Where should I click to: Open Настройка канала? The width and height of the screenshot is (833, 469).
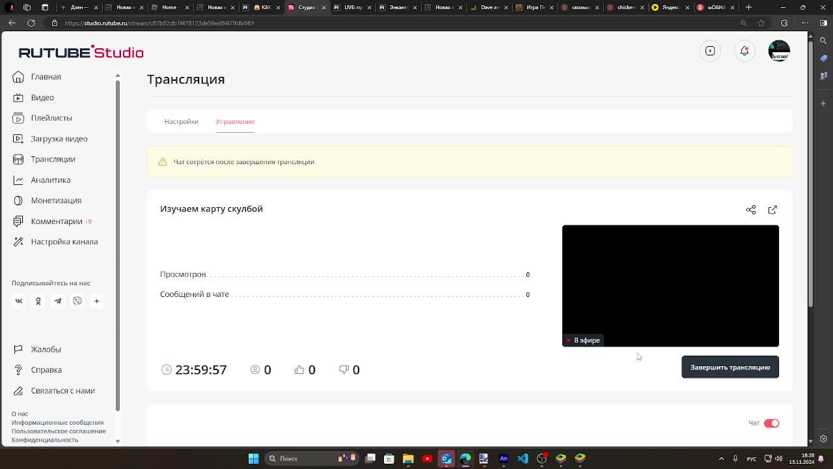[55, 242]
